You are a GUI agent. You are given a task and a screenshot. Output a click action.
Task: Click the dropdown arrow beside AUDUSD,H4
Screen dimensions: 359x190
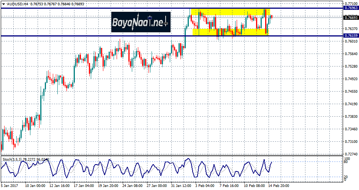click(3, 3)
